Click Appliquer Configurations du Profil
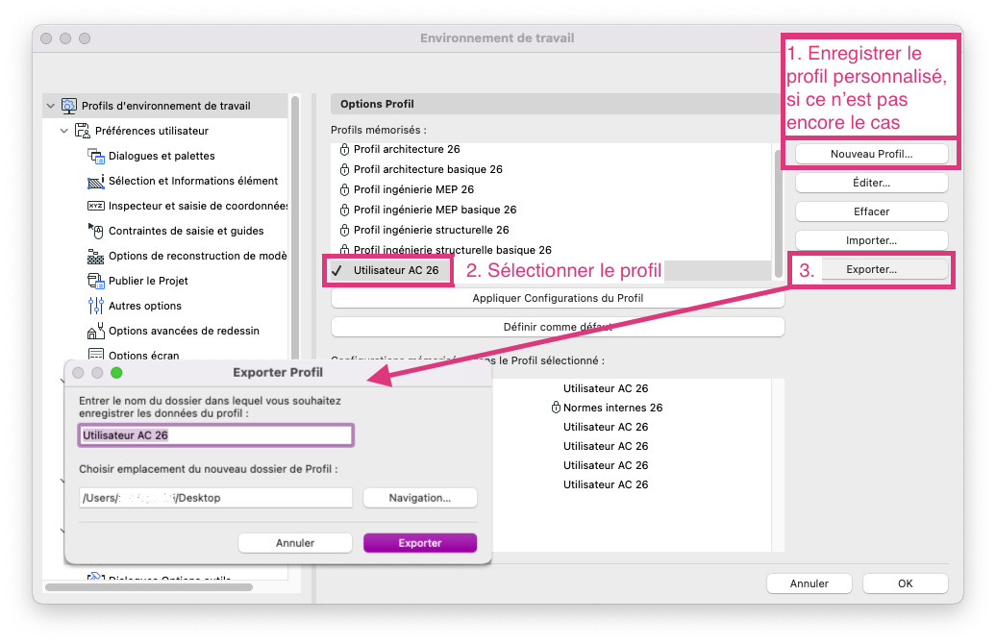Viewport: 996px width, 644px height. tap(558, 299)
